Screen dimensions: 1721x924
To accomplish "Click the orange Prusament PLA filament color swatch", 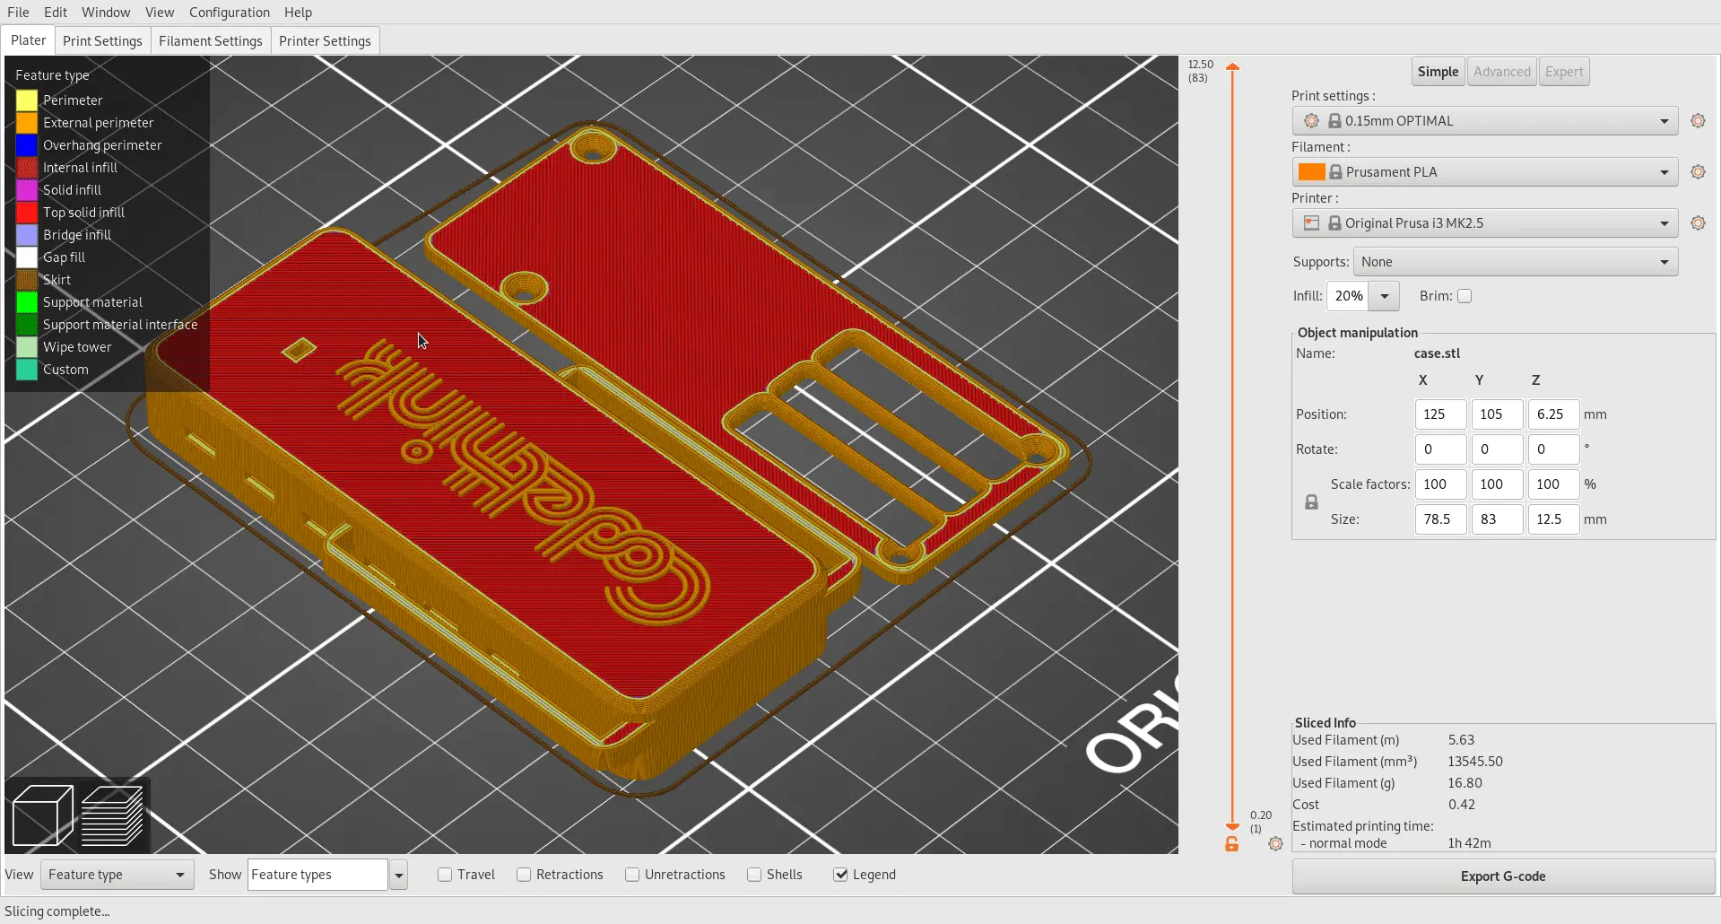I will (x=1312, y=171).
